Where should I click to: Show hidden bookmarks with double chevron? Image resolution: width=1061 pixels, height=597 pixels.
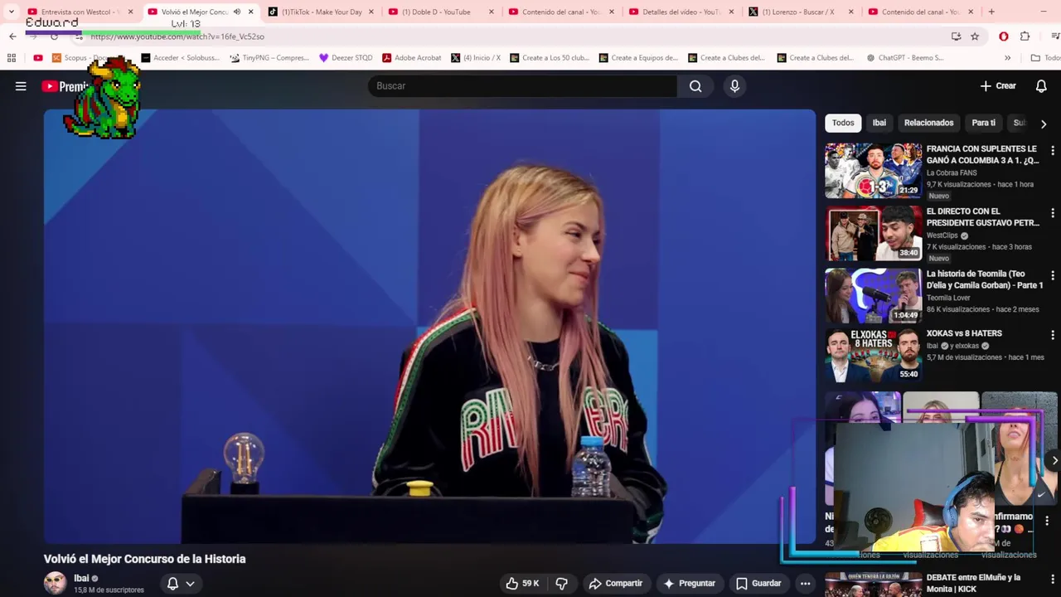coord(1007,58)
